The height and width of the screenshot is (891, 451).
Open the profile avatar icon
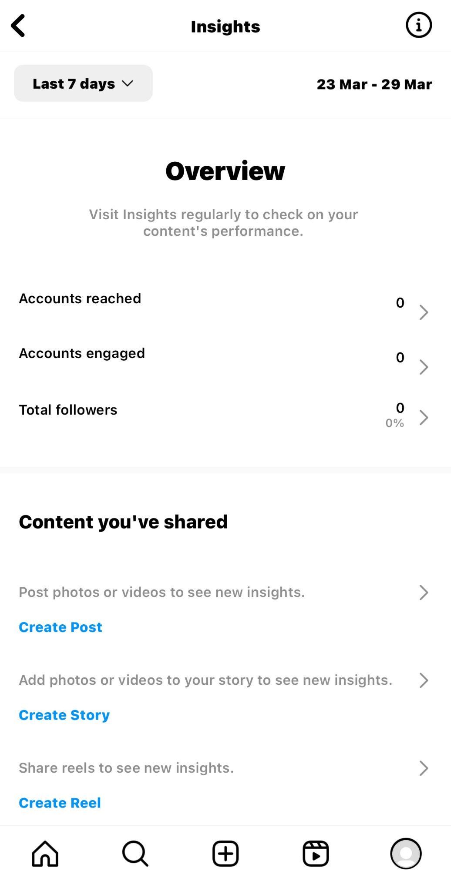[406, 853]
